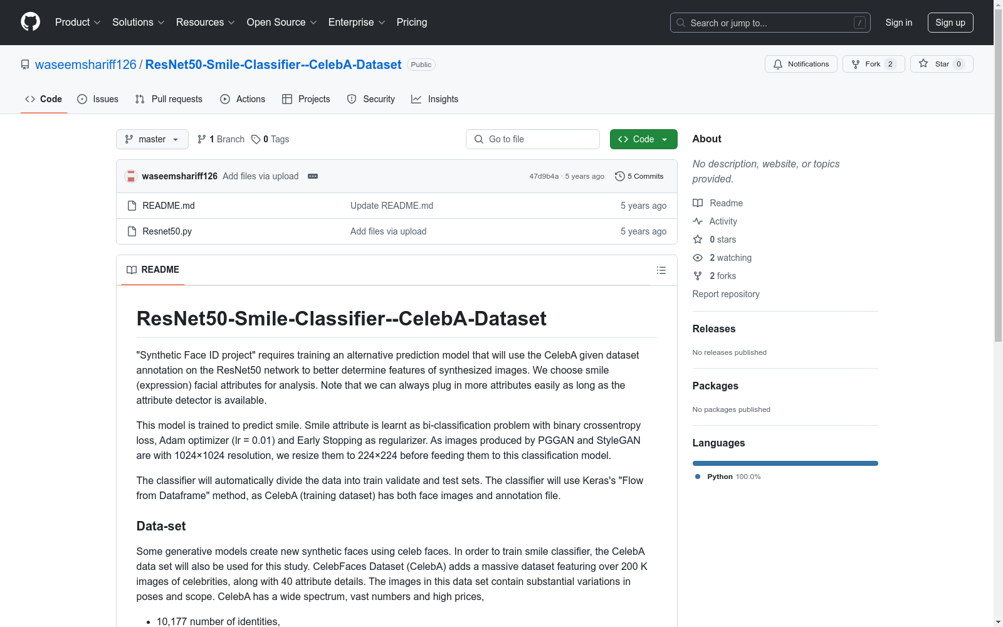Open the Enterprise dropdown
Viewport: 1003px width, 627px height.
(357, 23)
